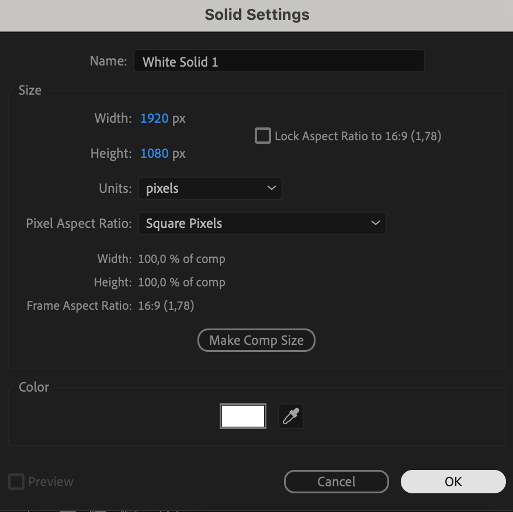Click the Width 100,0 % of comp text
This screenshot has width=513, height=512.
click(x=181, y=259)
